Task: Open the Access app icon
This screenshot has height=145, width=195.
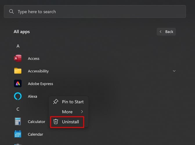Action: pos(18,58)
